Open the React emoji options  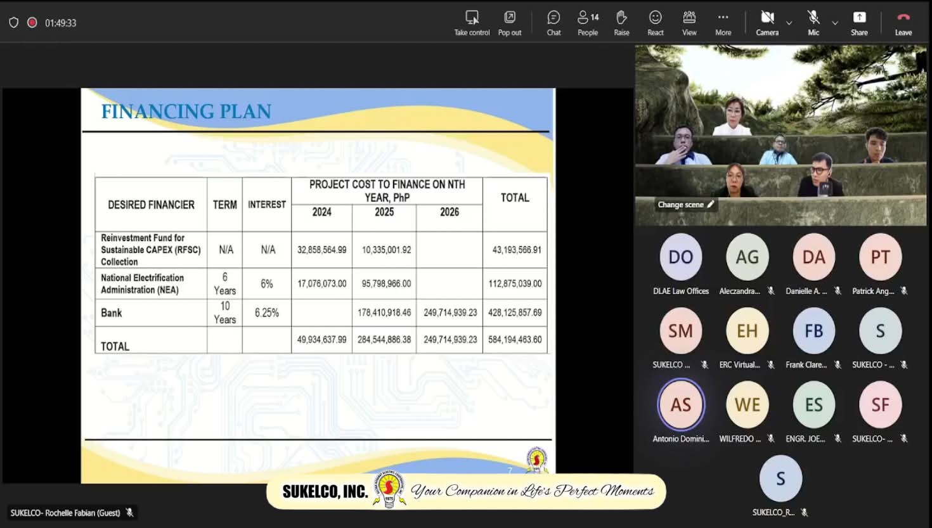pyautogui.click(x=656, y=23)
